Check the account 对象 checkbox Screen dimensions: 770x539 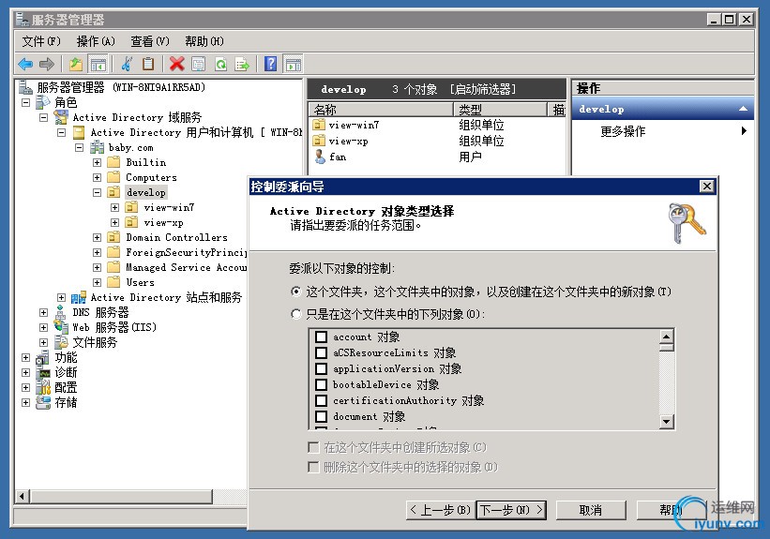[x=321, y=337]
